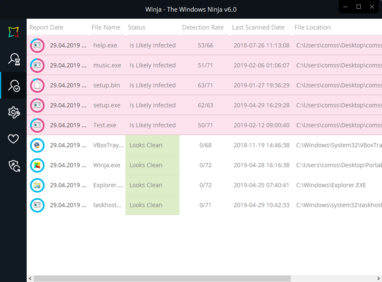The height and width of the screenshot is (282, 382).
Task: Click the right arrow of horizontal scrollbar
Action: pyautogui.click(x=379, y=278)
